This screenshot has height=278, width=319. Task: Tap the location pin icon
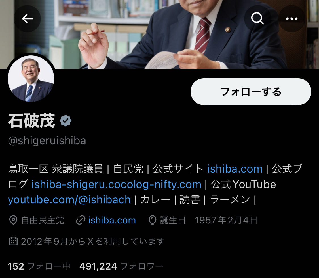tap(13, 220)
